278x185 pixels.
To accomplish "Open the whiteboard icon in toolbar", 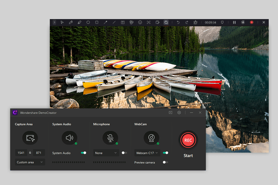I will tap(158, 23).
